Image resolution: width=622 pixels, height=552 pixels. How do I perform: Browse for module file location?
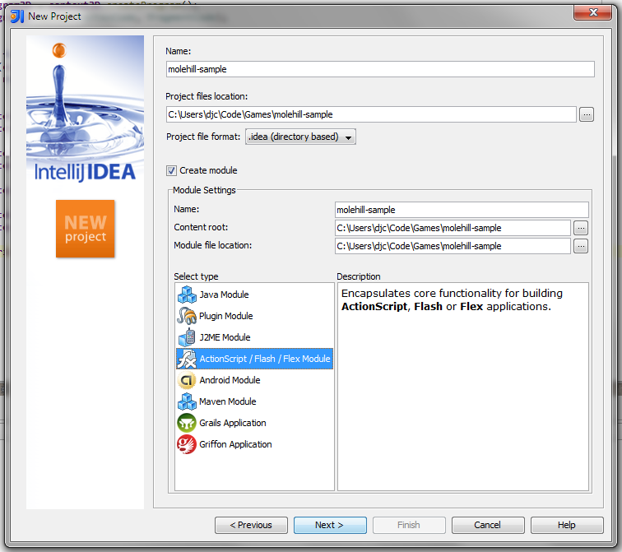click(581, 246)
